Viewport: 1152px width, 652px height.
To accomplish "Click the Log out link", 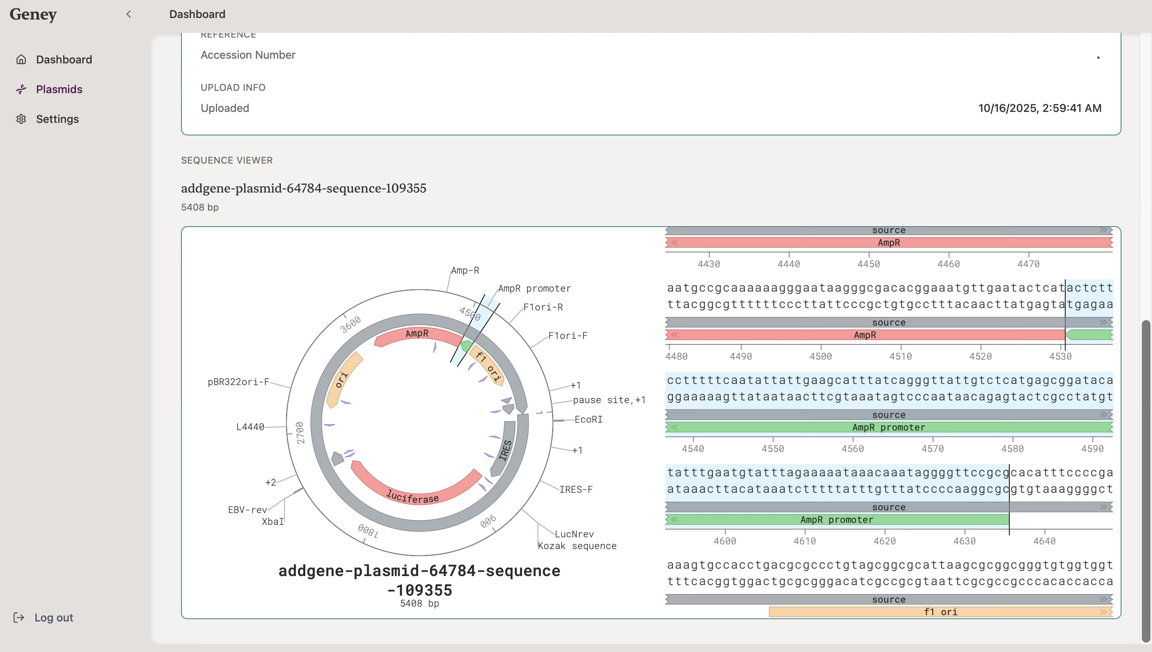I will [x=53, y=618].
